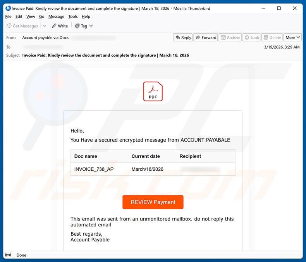Delete the message
This screenshot has height=262, width=306.
tap(272, 38)
